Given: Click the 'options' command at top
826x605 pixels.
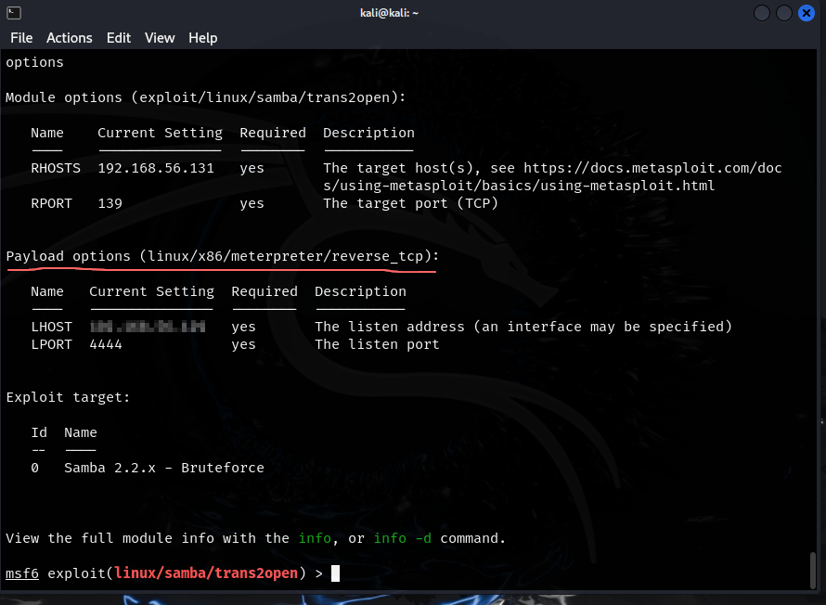Looking at the screenshot, I should (34, 62).
